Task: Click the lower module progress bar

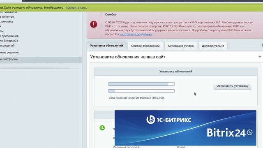Action: pos(141,91)
